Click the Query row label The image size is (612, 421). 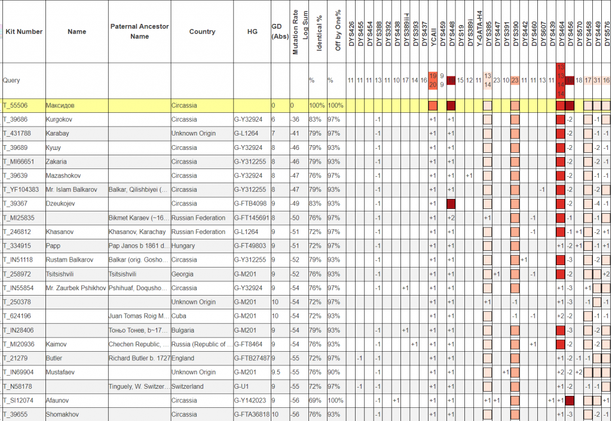[12, 80]
